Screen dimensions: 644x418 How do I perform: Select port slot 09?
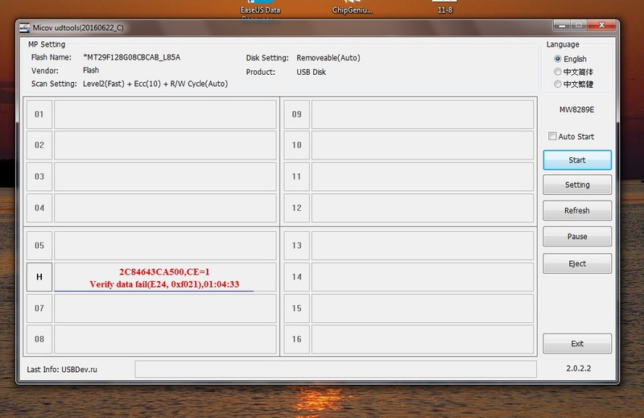296,114
